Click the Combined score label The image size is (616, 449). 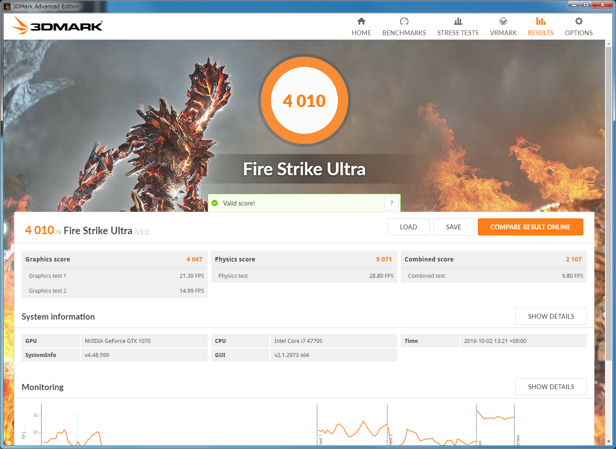coord(429,259)
